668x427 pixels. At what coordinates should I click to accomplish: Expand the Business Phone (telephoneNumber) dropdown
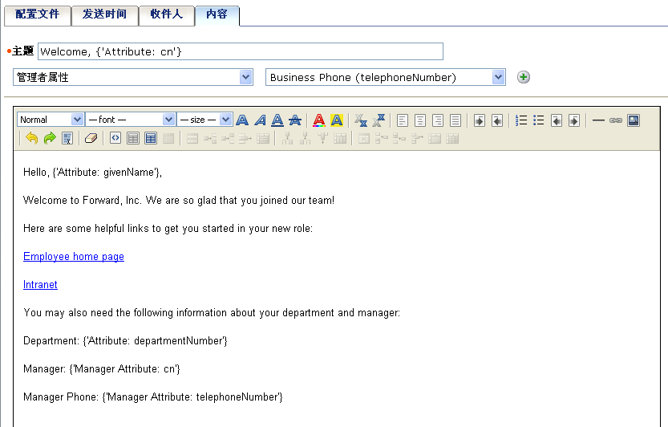pyautogui.click(x=386, y=77)
